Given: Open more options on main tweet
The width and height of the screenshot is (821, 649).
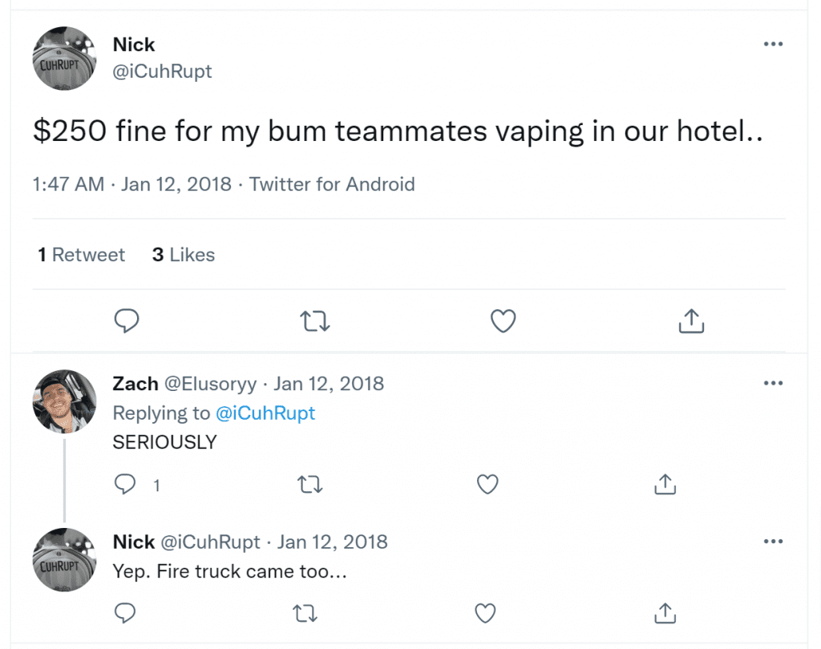Looking at the screenshot, I should click(x=774, y=44).
